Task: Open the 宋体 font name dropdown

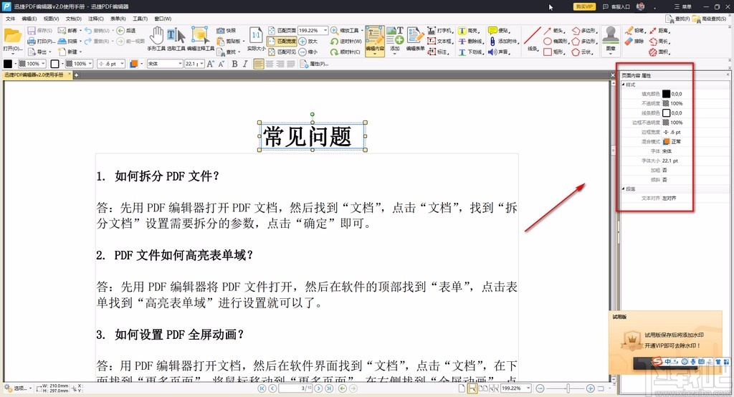Action: pos(180,64)
